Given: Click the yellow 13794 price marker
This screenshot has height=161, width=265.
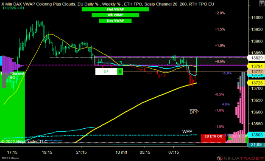Looking at the screenshot, I should (x=256, y=66).
